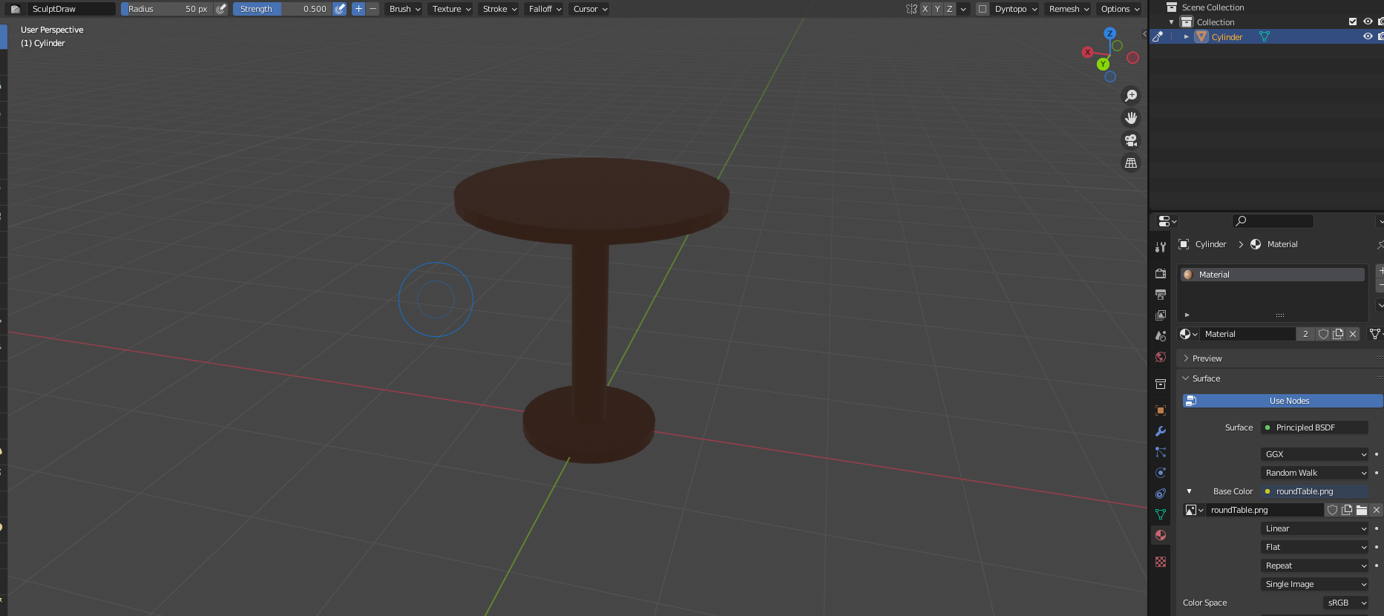The width and height of the screenshot is (1384, 616).
Task: Toggle X axis symmetry
Action: pos(925,9)
